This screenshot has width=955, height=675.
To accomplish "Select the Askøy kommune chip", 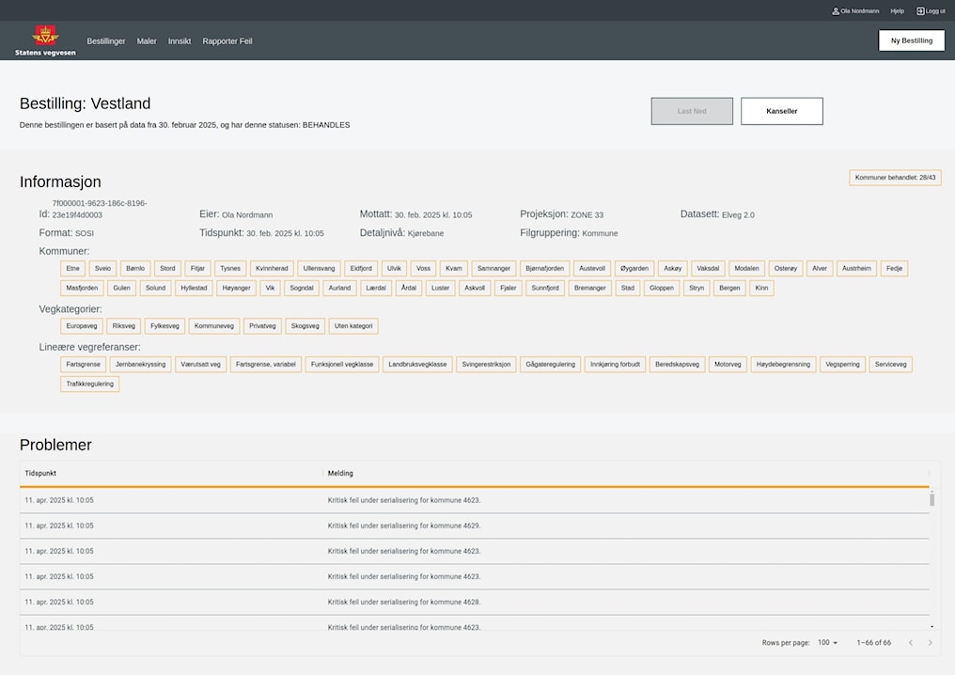I will point(672,269).
